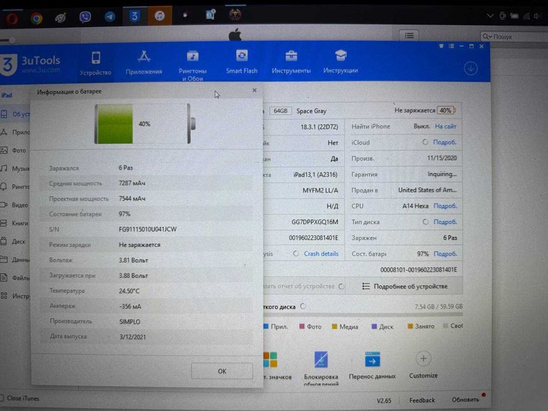
Task: Click the Customize plus icon
Action: 423,359
